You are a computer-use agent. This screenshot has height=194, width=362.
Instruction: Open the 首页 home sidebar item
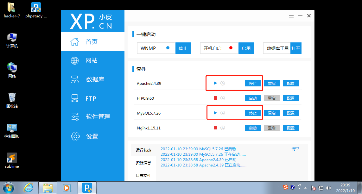click(x=93, y=41)
